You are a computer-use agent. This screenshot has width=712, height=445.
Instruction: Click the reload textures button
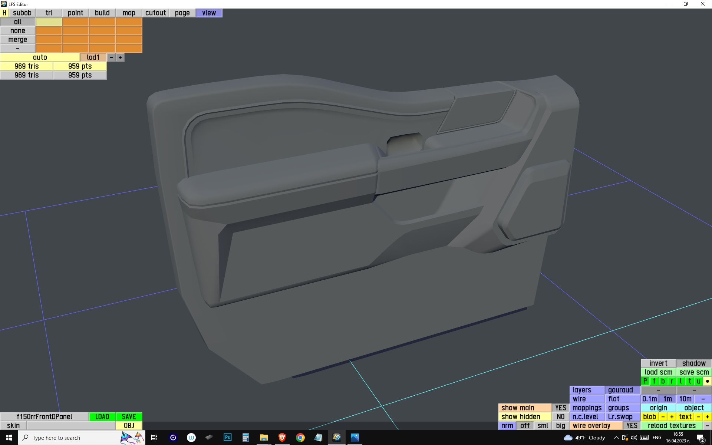[672, 426]
